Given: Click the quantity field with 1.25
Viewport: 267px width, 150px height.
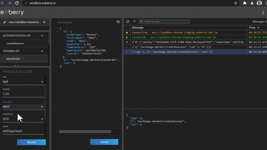Looking at the screenshot, I should pyautogui.click(x=23, y=94).
